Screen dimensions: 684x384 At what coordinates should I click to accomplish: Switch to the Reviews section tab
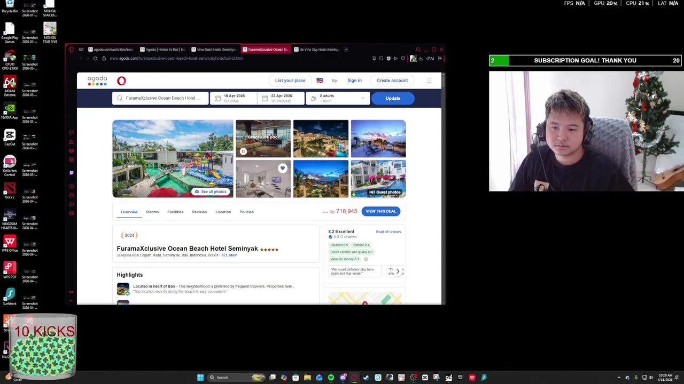click(x=199, y=212)
